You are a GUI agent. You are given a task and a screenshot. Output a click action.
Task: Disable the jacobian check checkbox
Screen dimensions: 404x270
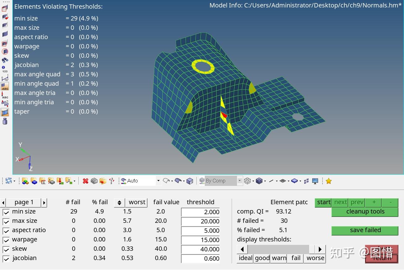point(6,259)
